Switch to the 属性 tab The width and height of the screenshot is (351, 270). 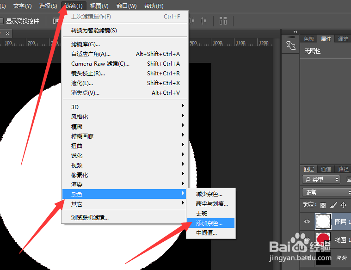[x=326, y=39]
